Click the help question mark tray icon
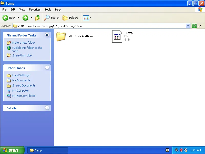Image resolution: width=205 pixels, height=154 pixels. click(167, 150)
